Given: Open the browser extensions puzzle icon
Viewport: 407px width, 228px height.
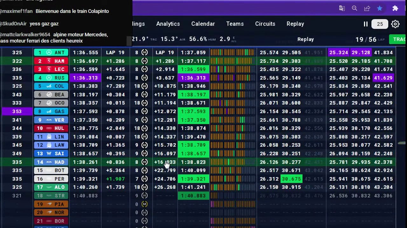Looking at the screenshot, I should click(x=395, y=9).
